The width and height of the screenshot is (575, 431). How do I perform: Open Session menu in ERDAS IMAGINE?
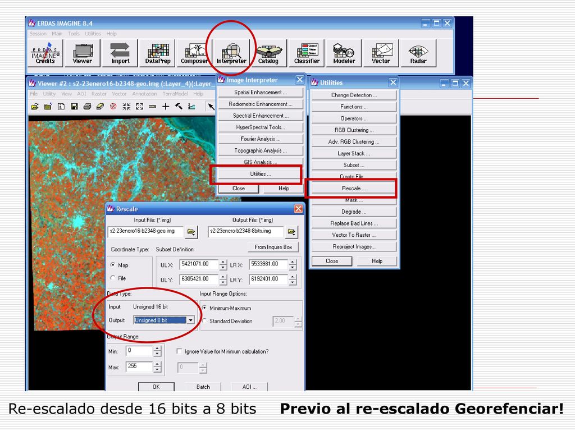[x=38, y=34]
